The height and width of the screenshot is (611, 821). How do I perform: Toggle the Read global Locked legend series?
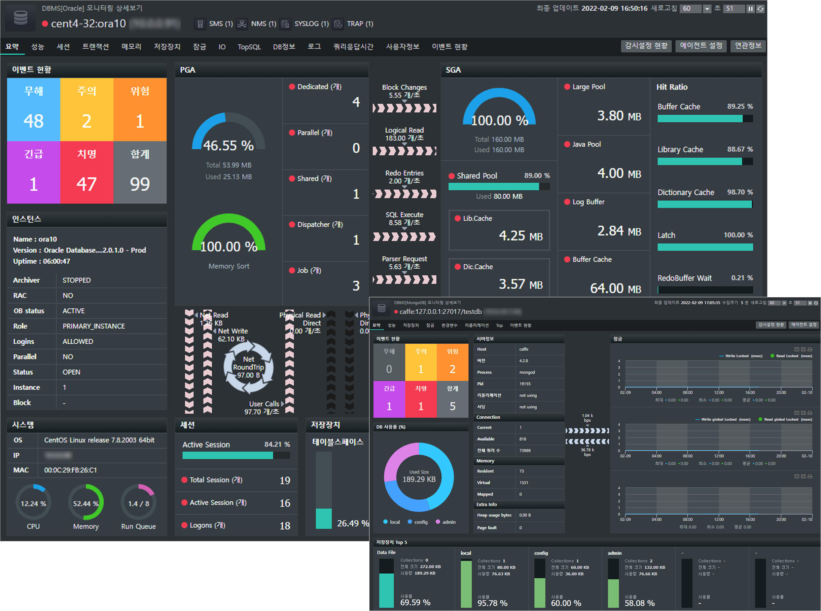[x=785, y=420]
